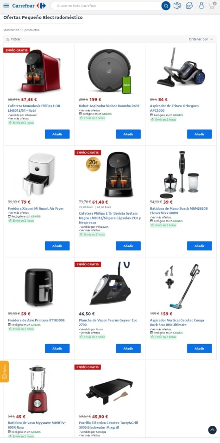Viewport: 220px width, 443px height.
Task: Open the favorites list icon
Action: [189, 6]
